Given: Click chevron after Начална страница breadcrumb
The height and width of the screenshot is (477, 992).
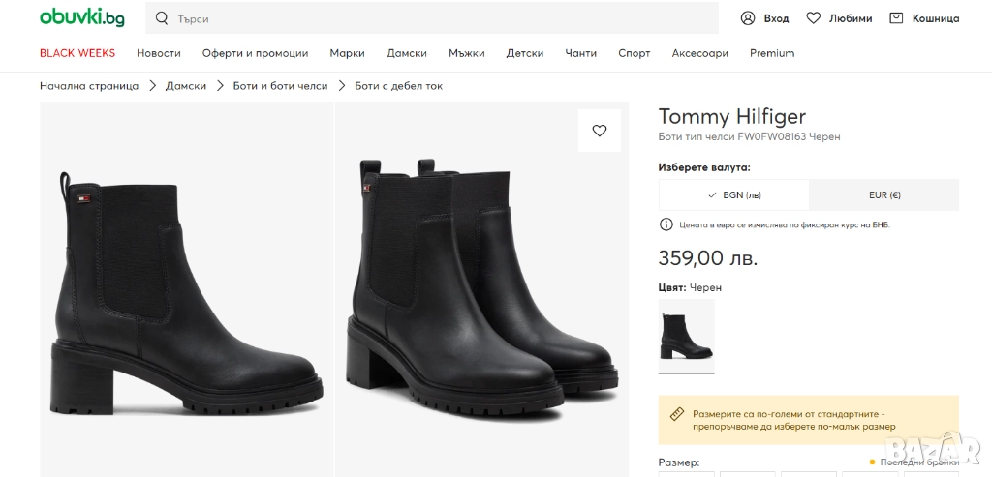Looking at the screenshot, I should pos(152,86).
